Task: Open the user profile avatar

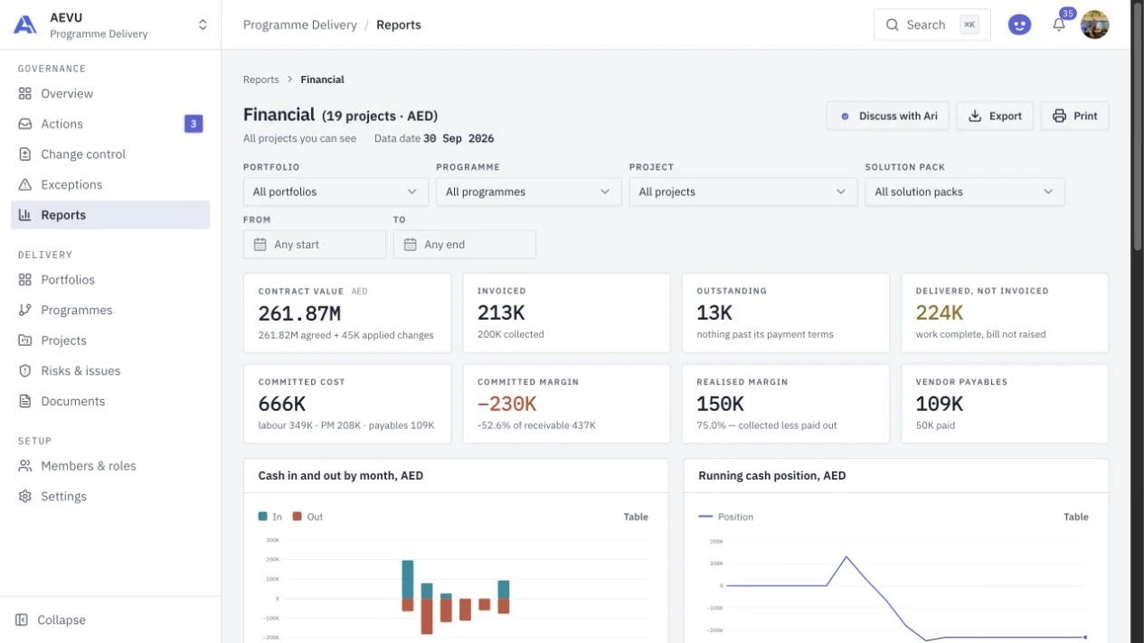Action: tap(1095, 25)
